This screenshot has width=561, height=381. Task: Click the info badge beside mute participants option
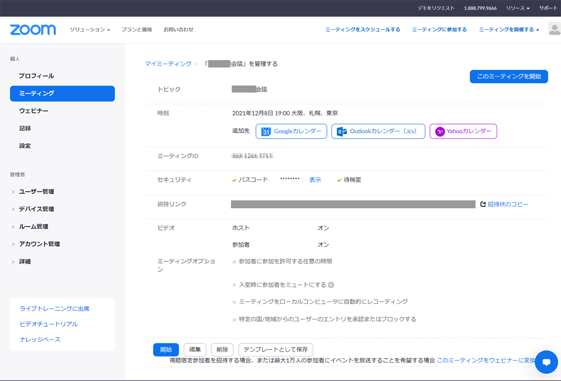tap(331, 285)
